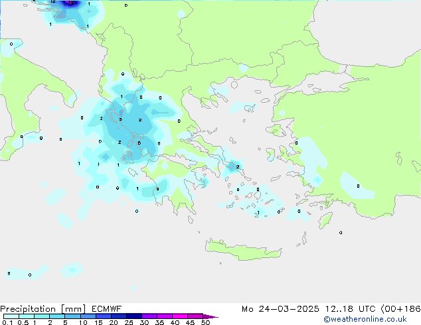
Task: Select the 0.1–0.5 mm legend color swatch
Action: pyautogui.click(x=11, y=316)
